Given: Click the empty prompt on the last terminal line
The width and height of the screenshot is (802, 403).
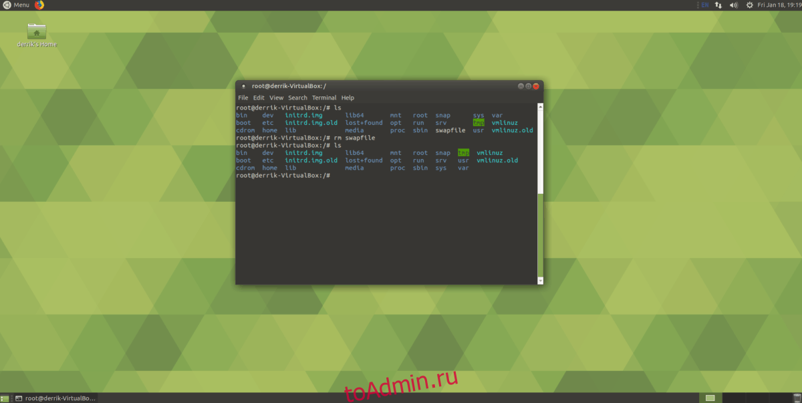Looking at the screenshot, I should [284, 175].
